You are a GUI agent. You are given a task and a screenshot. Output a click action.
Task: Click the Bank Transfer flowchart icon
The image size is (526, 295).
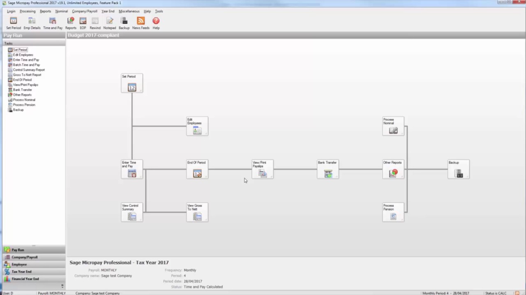(328, 169)
